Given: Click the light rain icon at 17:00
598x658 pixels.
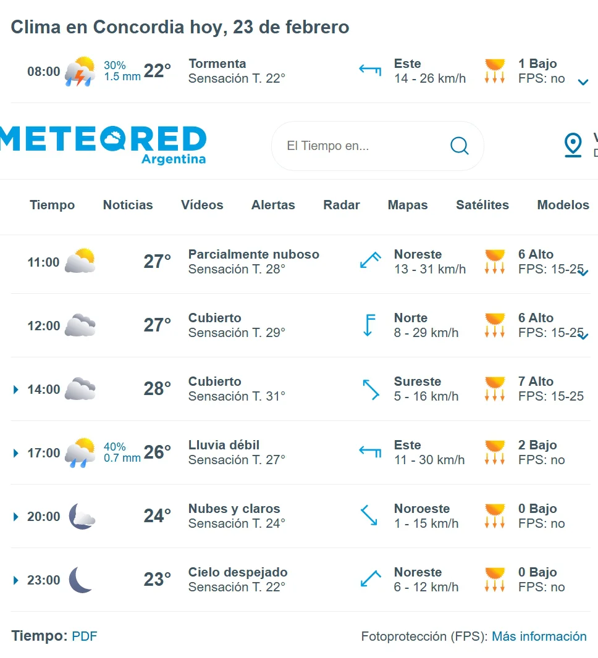Looking at the screenshot, I should [x=80, y=453].
